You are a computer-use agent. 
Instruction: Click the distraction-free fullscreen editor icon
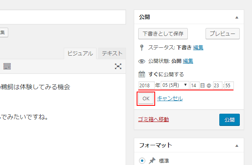(x=118, y=66)
